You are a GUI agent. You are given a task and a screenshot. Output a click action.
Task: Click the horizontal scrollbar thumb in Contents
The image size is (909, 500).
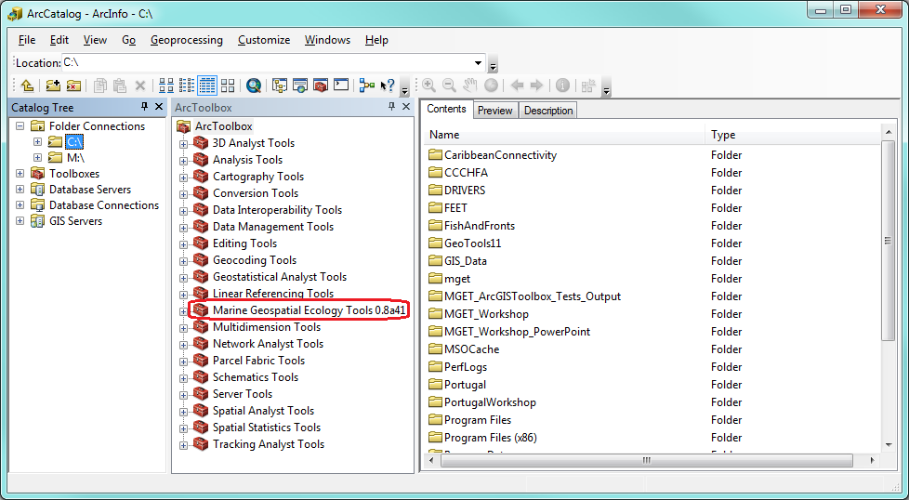pyautogui.click(x=646, y=461)
